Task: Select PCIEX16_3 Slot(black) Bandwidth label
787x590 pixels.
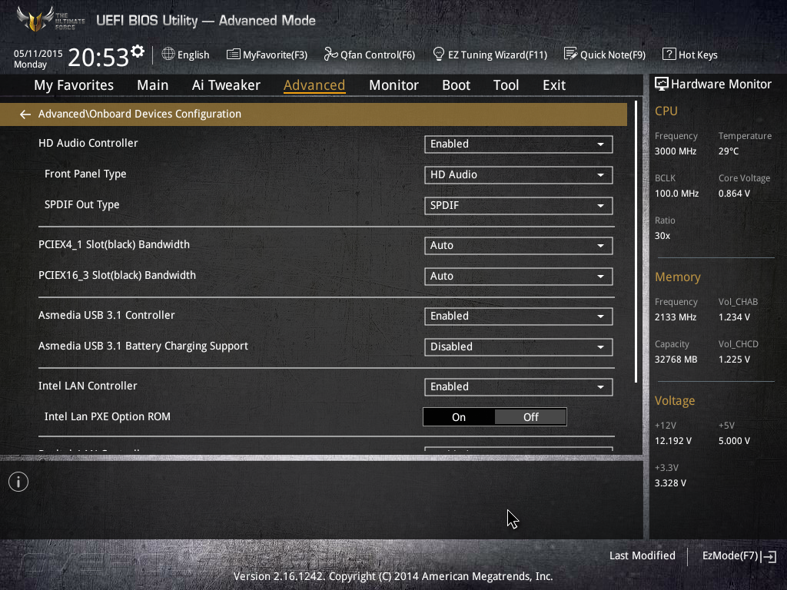Action: coord(117,275)
